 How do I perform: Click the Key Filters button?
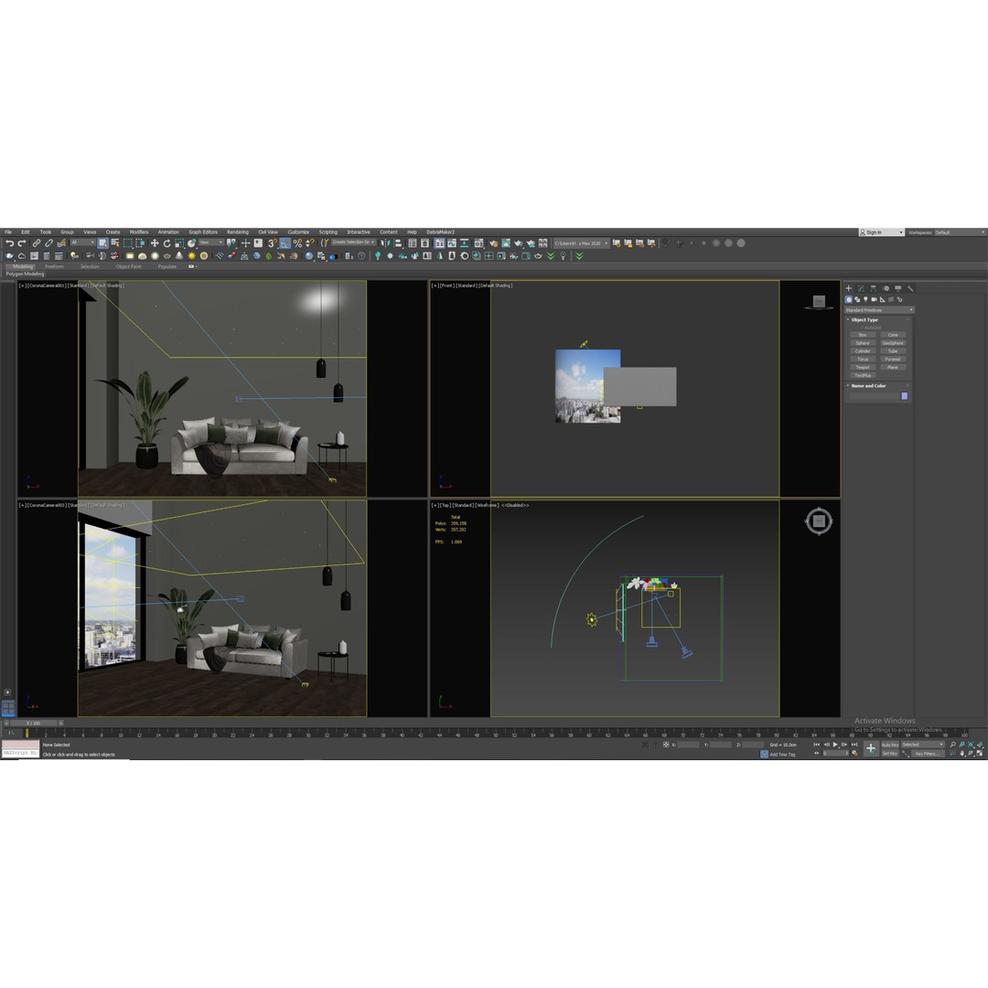926,753
